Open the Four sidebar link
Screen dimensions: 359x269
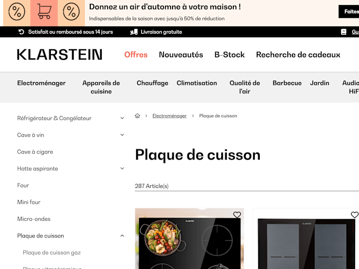(23, 185)
